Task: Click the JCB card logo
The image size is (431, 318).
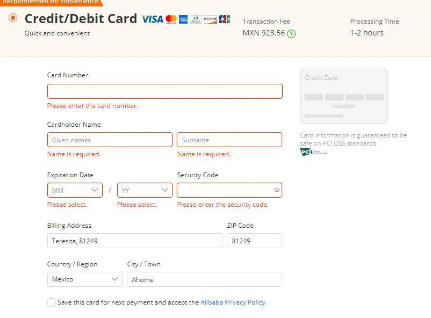Action: (225, 19)
